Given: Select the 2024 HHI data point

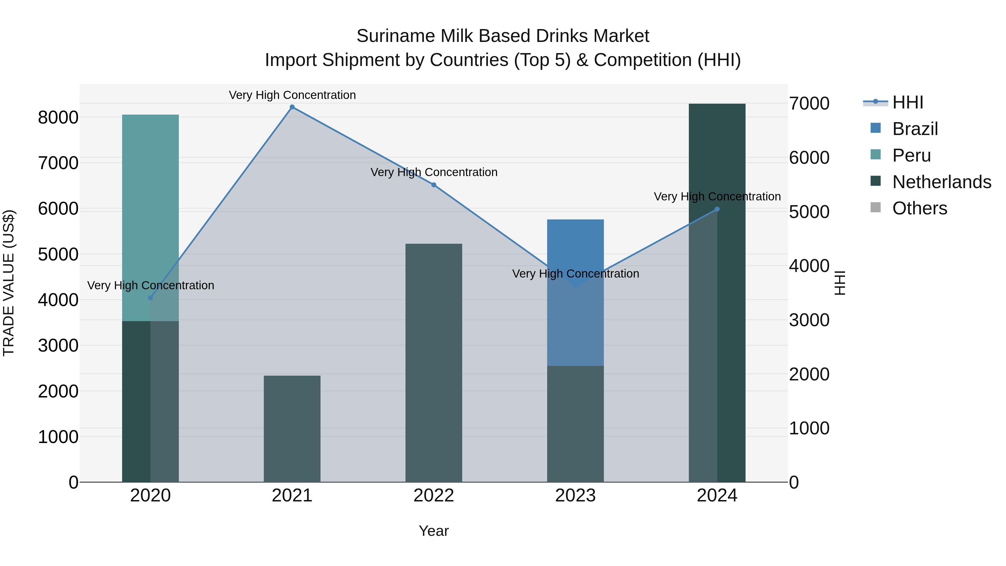Looking at the screenshot, I should tap(717, 209).
